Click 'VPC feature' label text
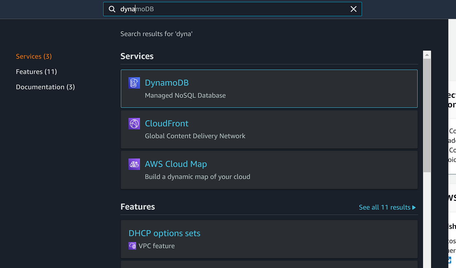This screenshot has width=456, height=268. click(x=157, y=246)
